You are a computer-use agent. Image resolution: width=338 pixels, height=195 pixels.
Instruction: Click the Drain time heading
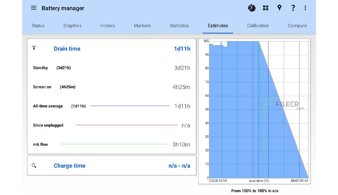click(67, 49)
